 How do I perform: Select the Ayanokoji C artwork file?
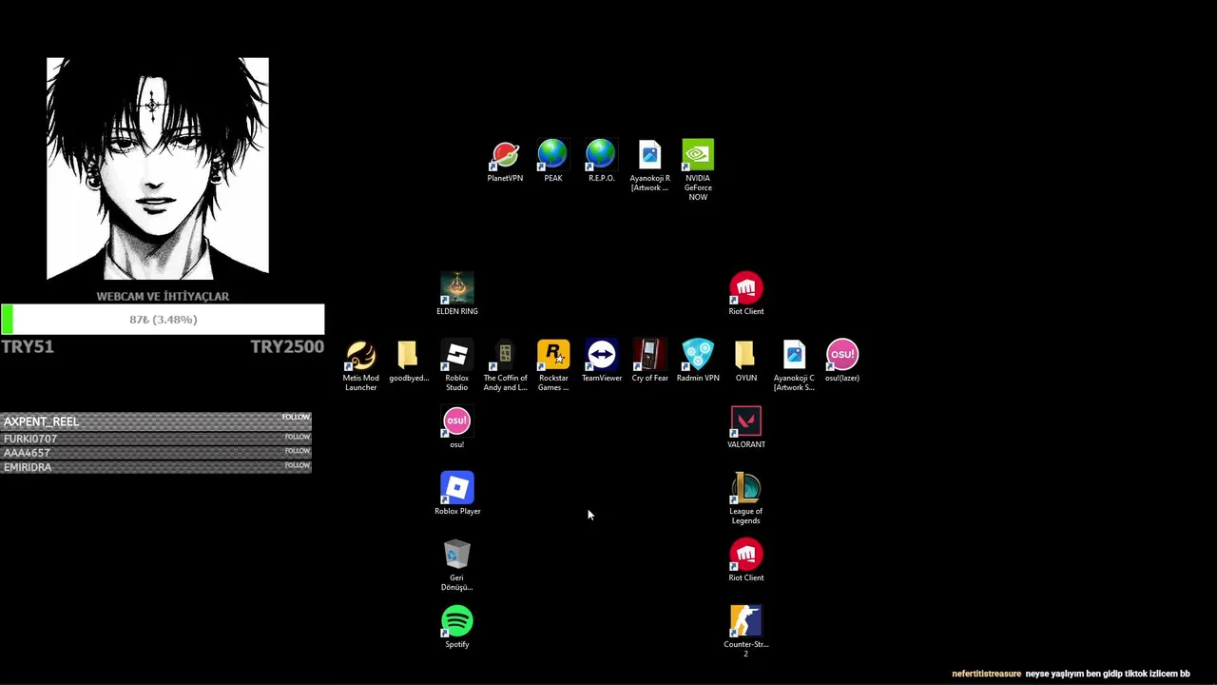(x=794, y=365)
